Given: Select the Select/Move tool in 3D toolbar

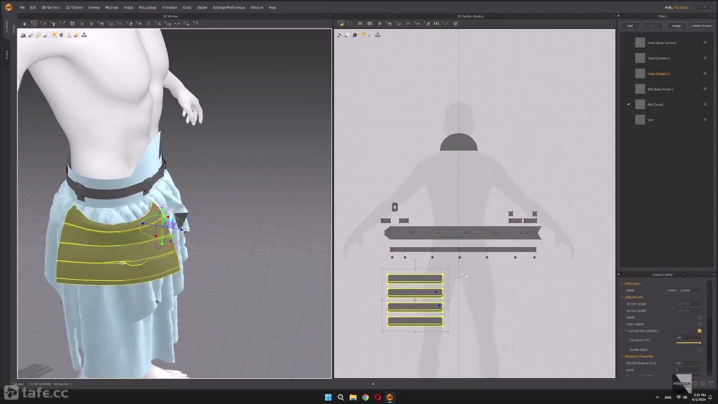Looking at the screenshot, I should [x=34, y=24].
